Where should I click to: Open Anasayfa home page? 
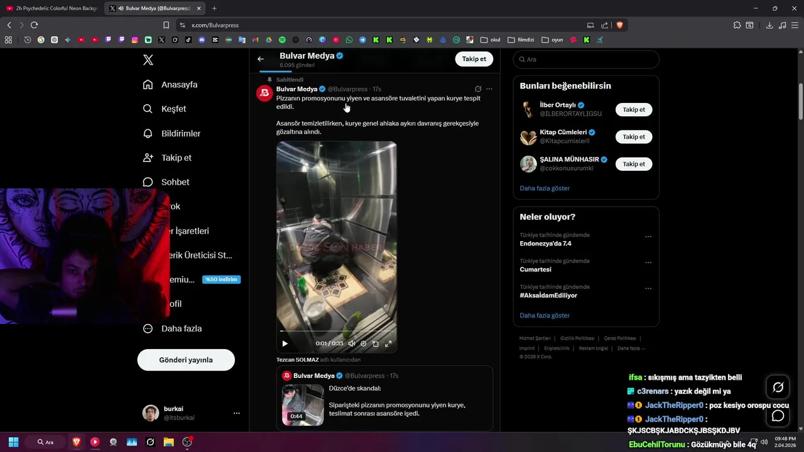pos(170,85)
